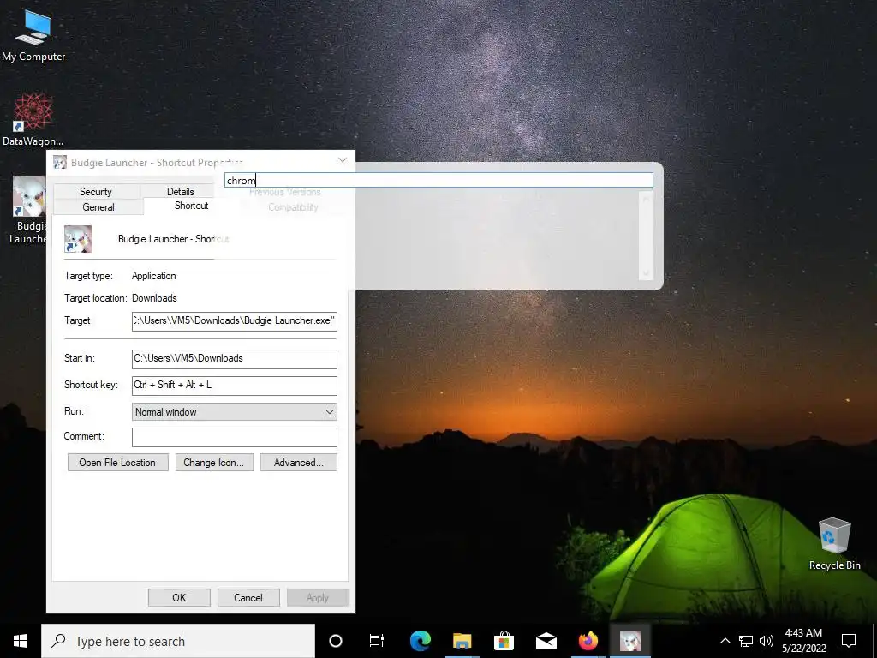Viewport: 877px width, 658px height.
Task: Click the taskbar 'Type here to search' box
Action: point(178,641)
